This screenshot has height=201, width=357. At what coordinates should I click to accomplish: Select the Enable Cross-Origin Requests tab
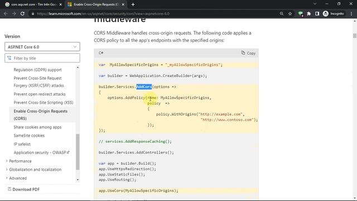coord(96,4)
